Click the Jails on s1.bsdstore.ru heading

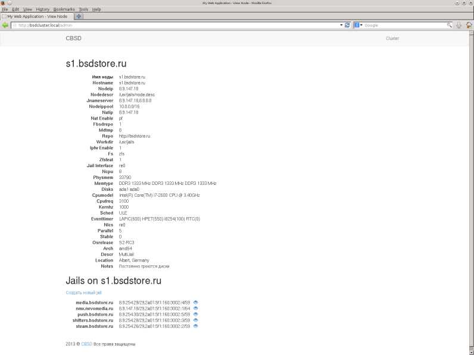point(113,281)
